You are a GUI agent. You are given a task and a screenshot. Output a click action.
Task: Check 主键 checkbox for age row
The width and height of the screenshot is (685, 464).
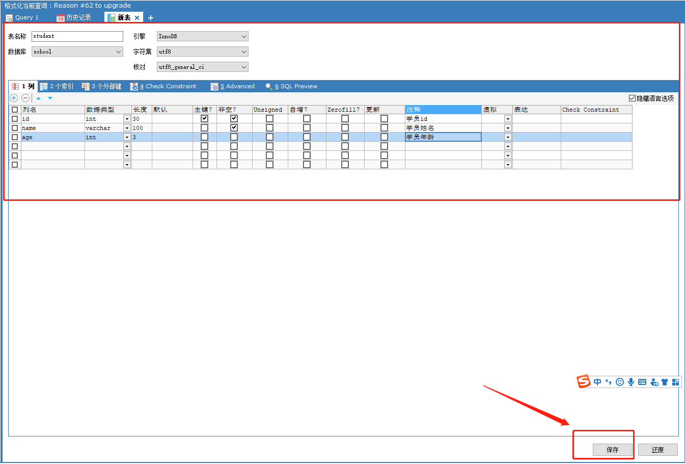[x=204, y=137]
